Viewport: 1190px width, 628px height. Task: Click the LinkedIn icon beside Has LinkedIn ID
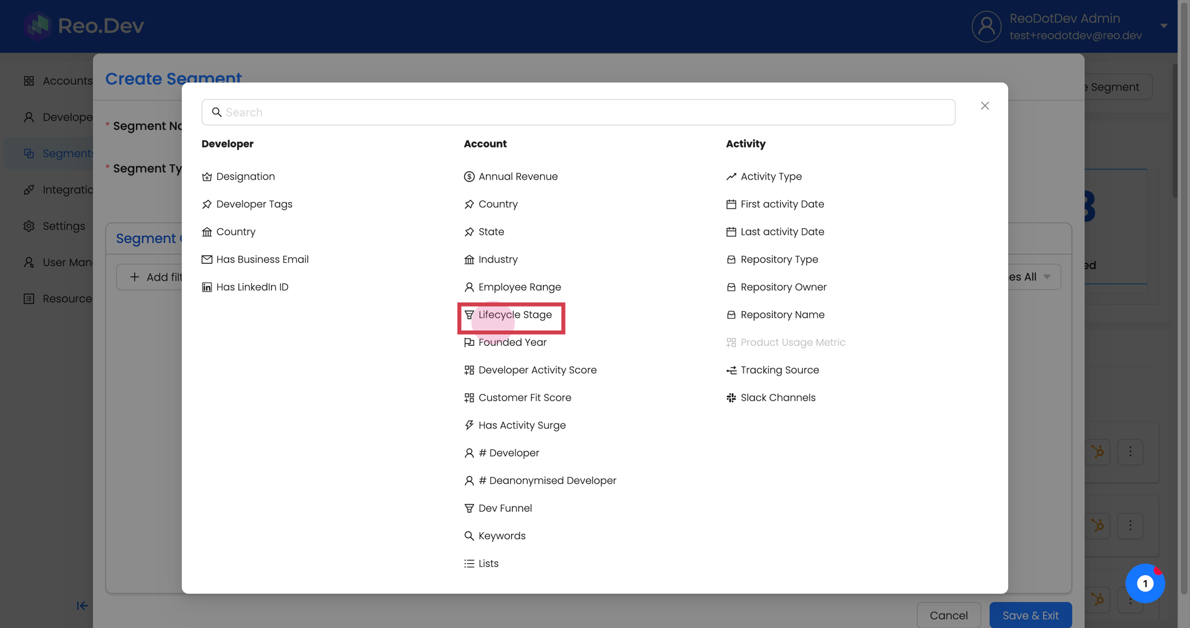(207, 287)
